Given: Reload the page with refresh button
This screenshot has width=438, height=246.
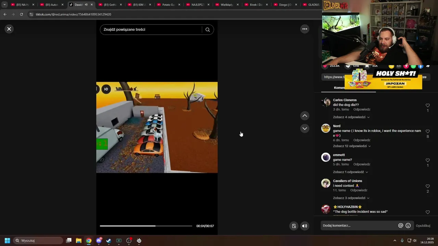Looking at the screenshot, I should pos(21,14).
